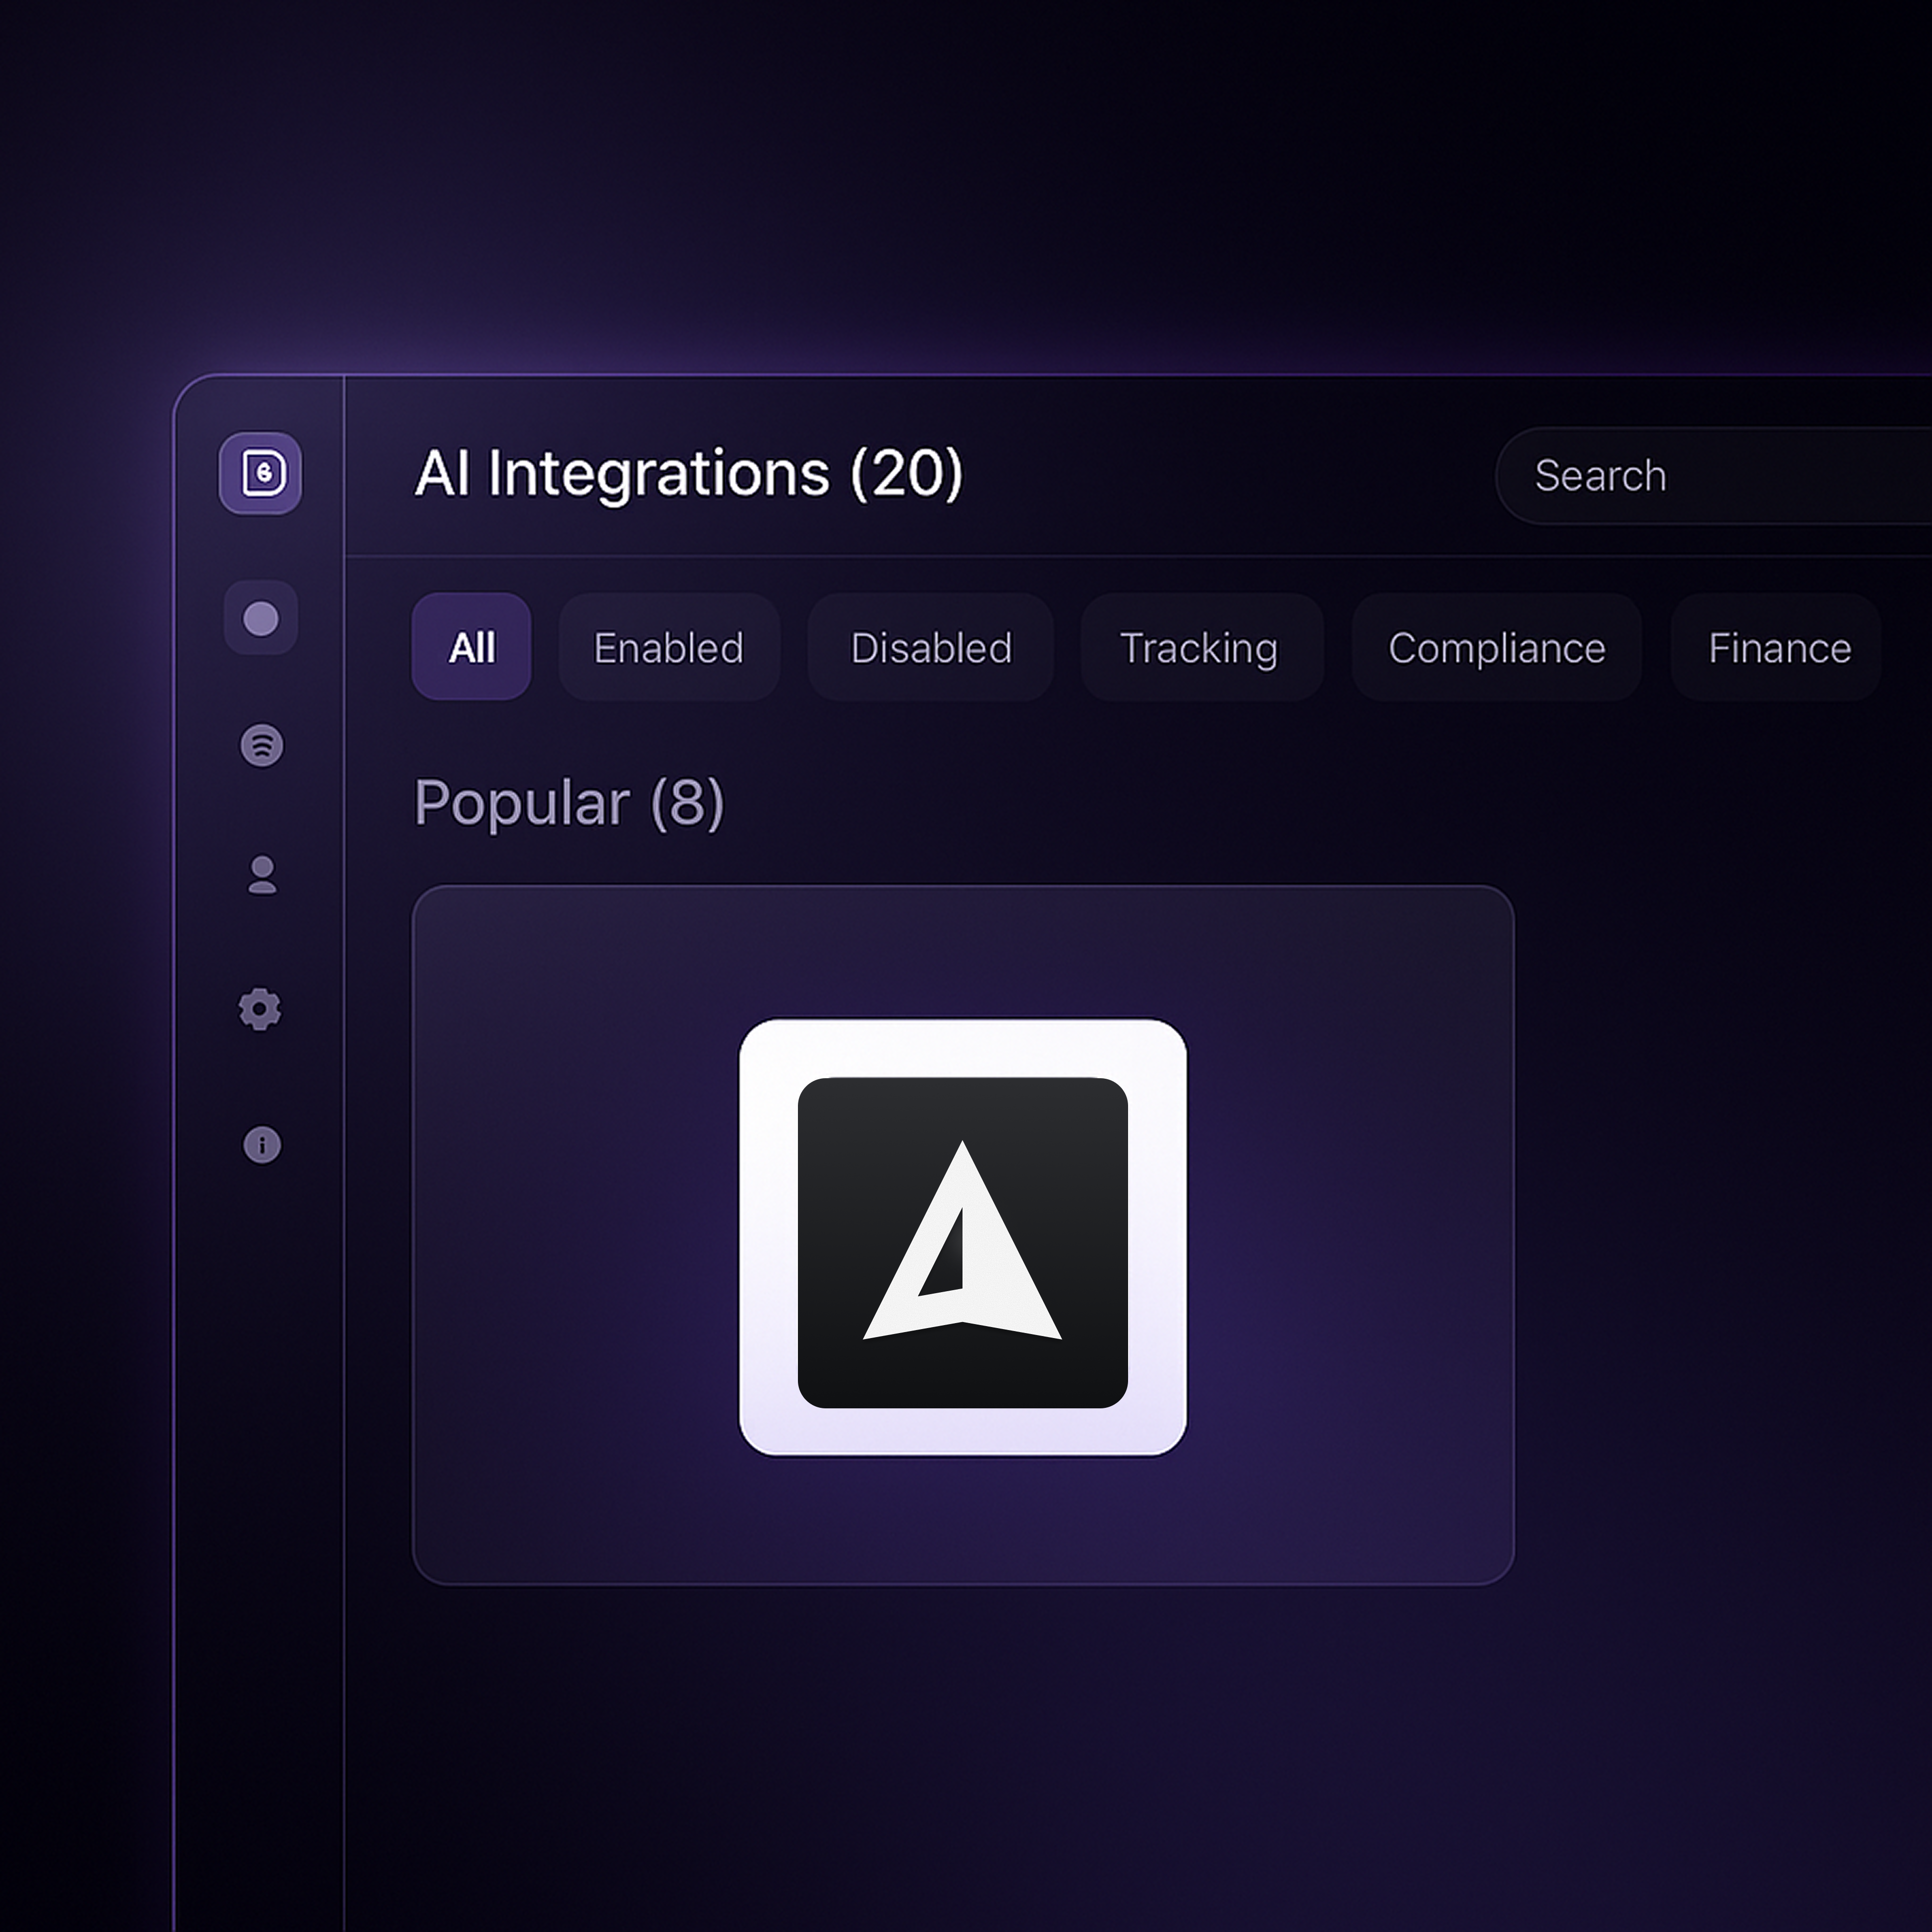The image size is (1932, 1932).
Task: Select the All filter tab
Action: point(471,647)
